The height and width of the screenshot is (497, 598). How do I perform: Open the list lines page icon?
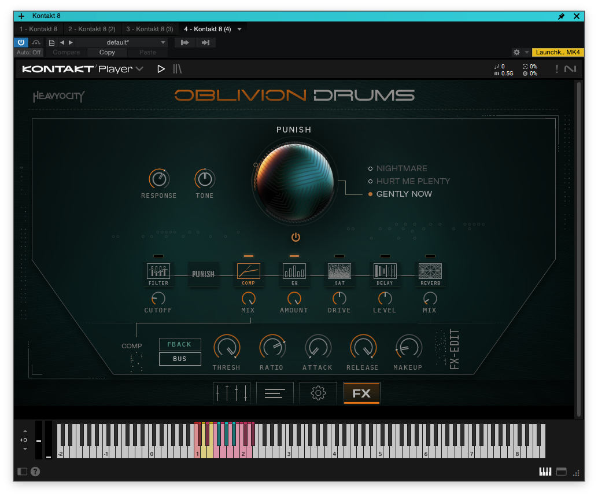point(275,393)
